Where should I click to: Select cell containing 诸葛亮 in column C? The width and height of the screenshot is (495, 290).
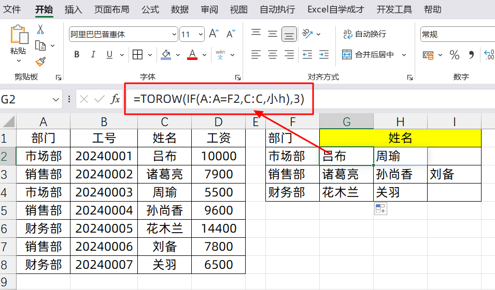click(x=164, y=174)
